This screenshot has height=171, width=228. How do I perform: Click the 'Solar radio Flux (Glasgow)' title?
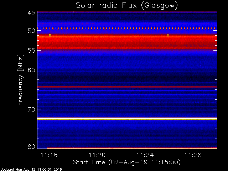pyautogui.click(x=127, y=6)
